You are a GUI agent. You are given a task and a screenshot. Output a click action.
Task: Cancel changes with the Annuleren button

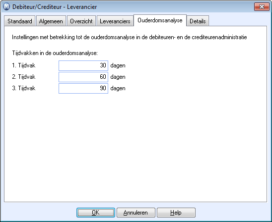(136, 213)
